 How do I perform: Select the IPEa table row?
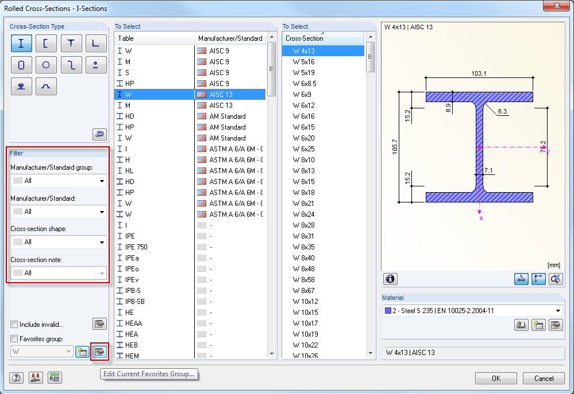point(190,258)
